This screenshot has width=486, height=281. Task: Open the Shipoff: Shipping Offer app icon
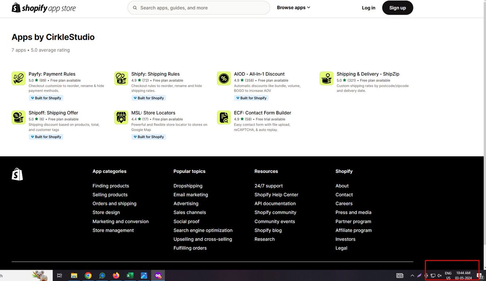(x=18, y=117)
